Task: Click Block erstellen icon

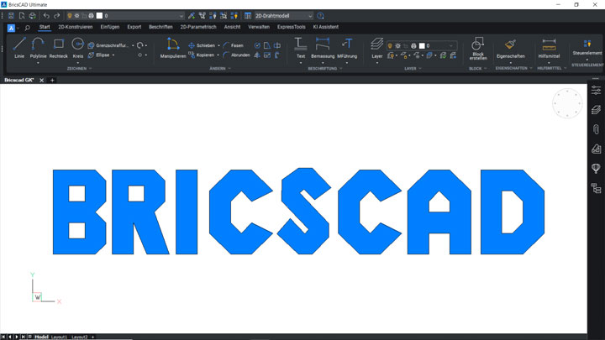Action: point(478,48)
